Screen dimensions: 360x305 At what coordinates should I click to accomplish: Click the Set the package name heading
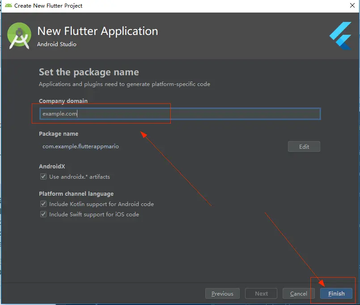[89, 72]
